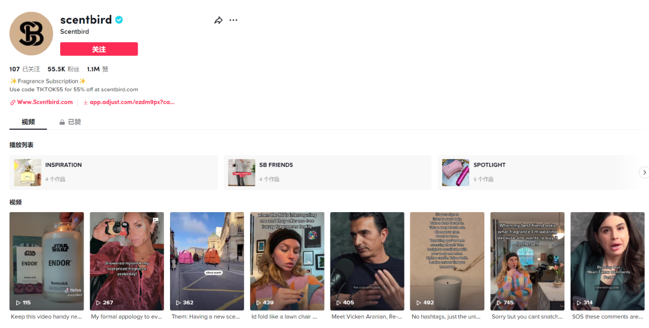Click caption 'My formal appology to ev...'
This screenshot has width=649, height=328.
[127, 317]
